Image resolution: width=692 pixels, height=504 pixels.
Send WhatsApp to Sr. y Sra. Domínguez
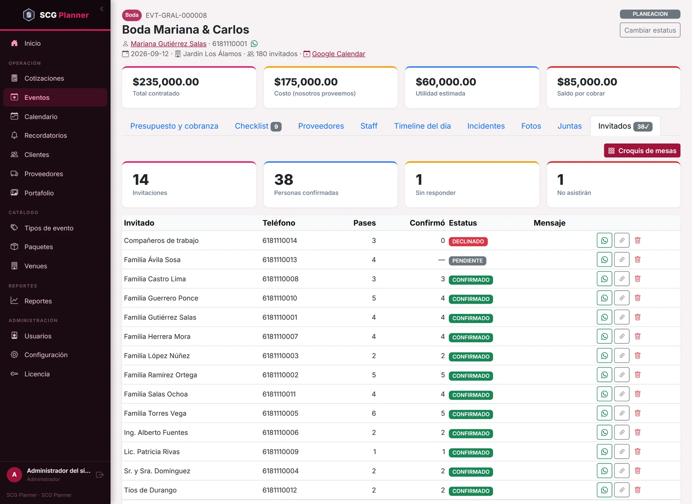(604, 471)
